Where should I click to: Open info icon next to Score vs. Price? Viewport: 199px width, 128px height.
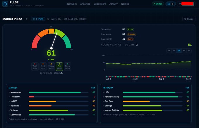[x=137, y=45]
